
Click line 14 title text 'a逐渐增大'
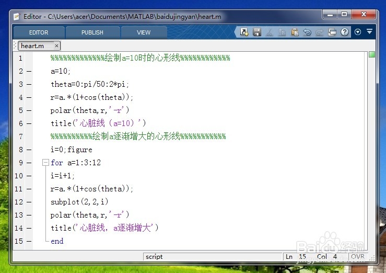coord(132,227)
